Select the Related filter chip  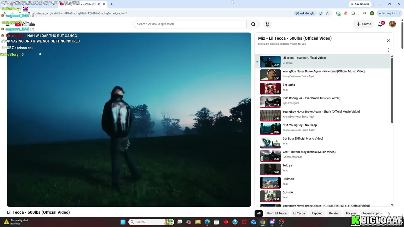click(x=334, y=213)
